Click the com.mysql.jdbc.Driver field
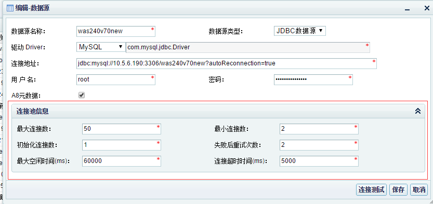Viewport: 433px width, 204px height. (248, 47)
